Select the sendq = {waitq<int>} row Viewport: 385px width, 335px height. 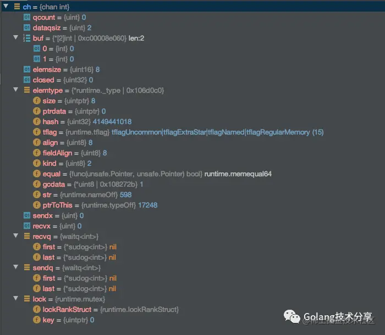tap(193, 267)
